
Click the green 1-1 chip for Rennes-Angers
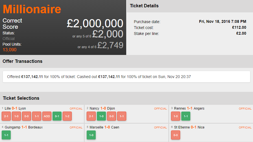[x=186, y=116]
